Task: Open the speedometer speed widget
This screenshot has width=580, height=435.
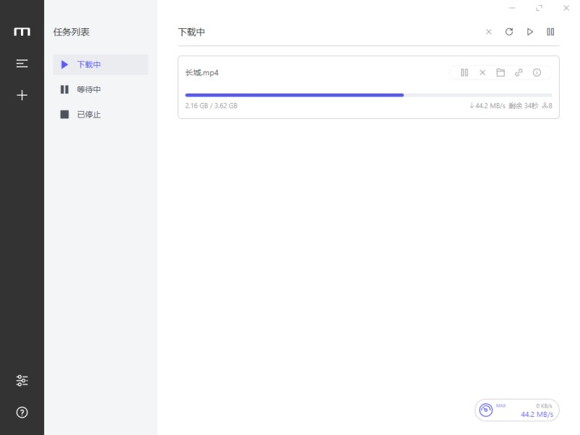Action: click(x=486, y=410)
